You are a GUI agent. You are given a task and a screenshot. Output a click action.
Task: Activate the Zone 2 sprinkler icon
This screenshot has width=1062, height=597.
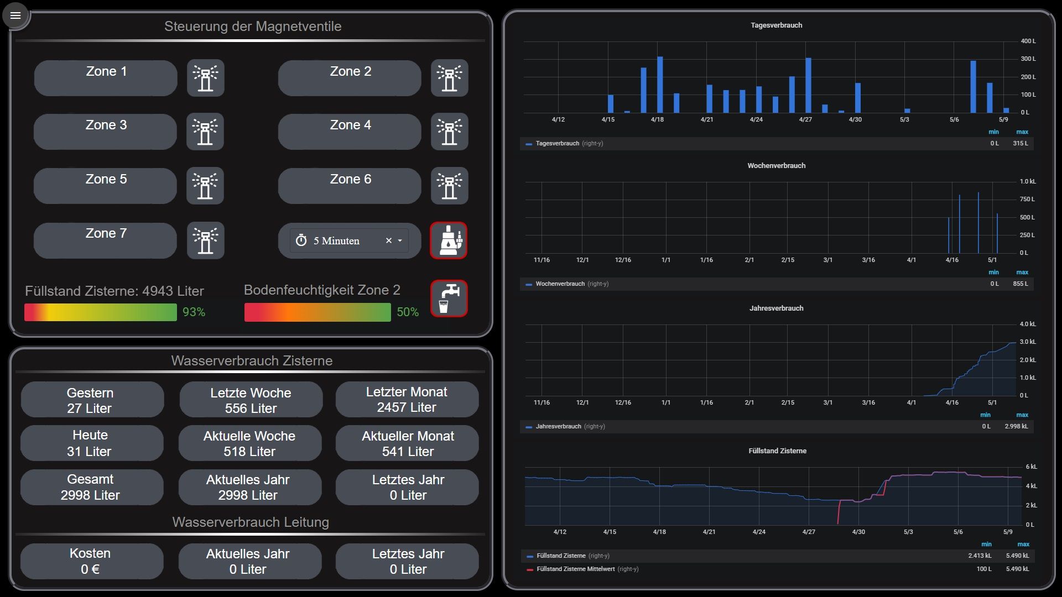pyautogui.click(x=449, y=78)
